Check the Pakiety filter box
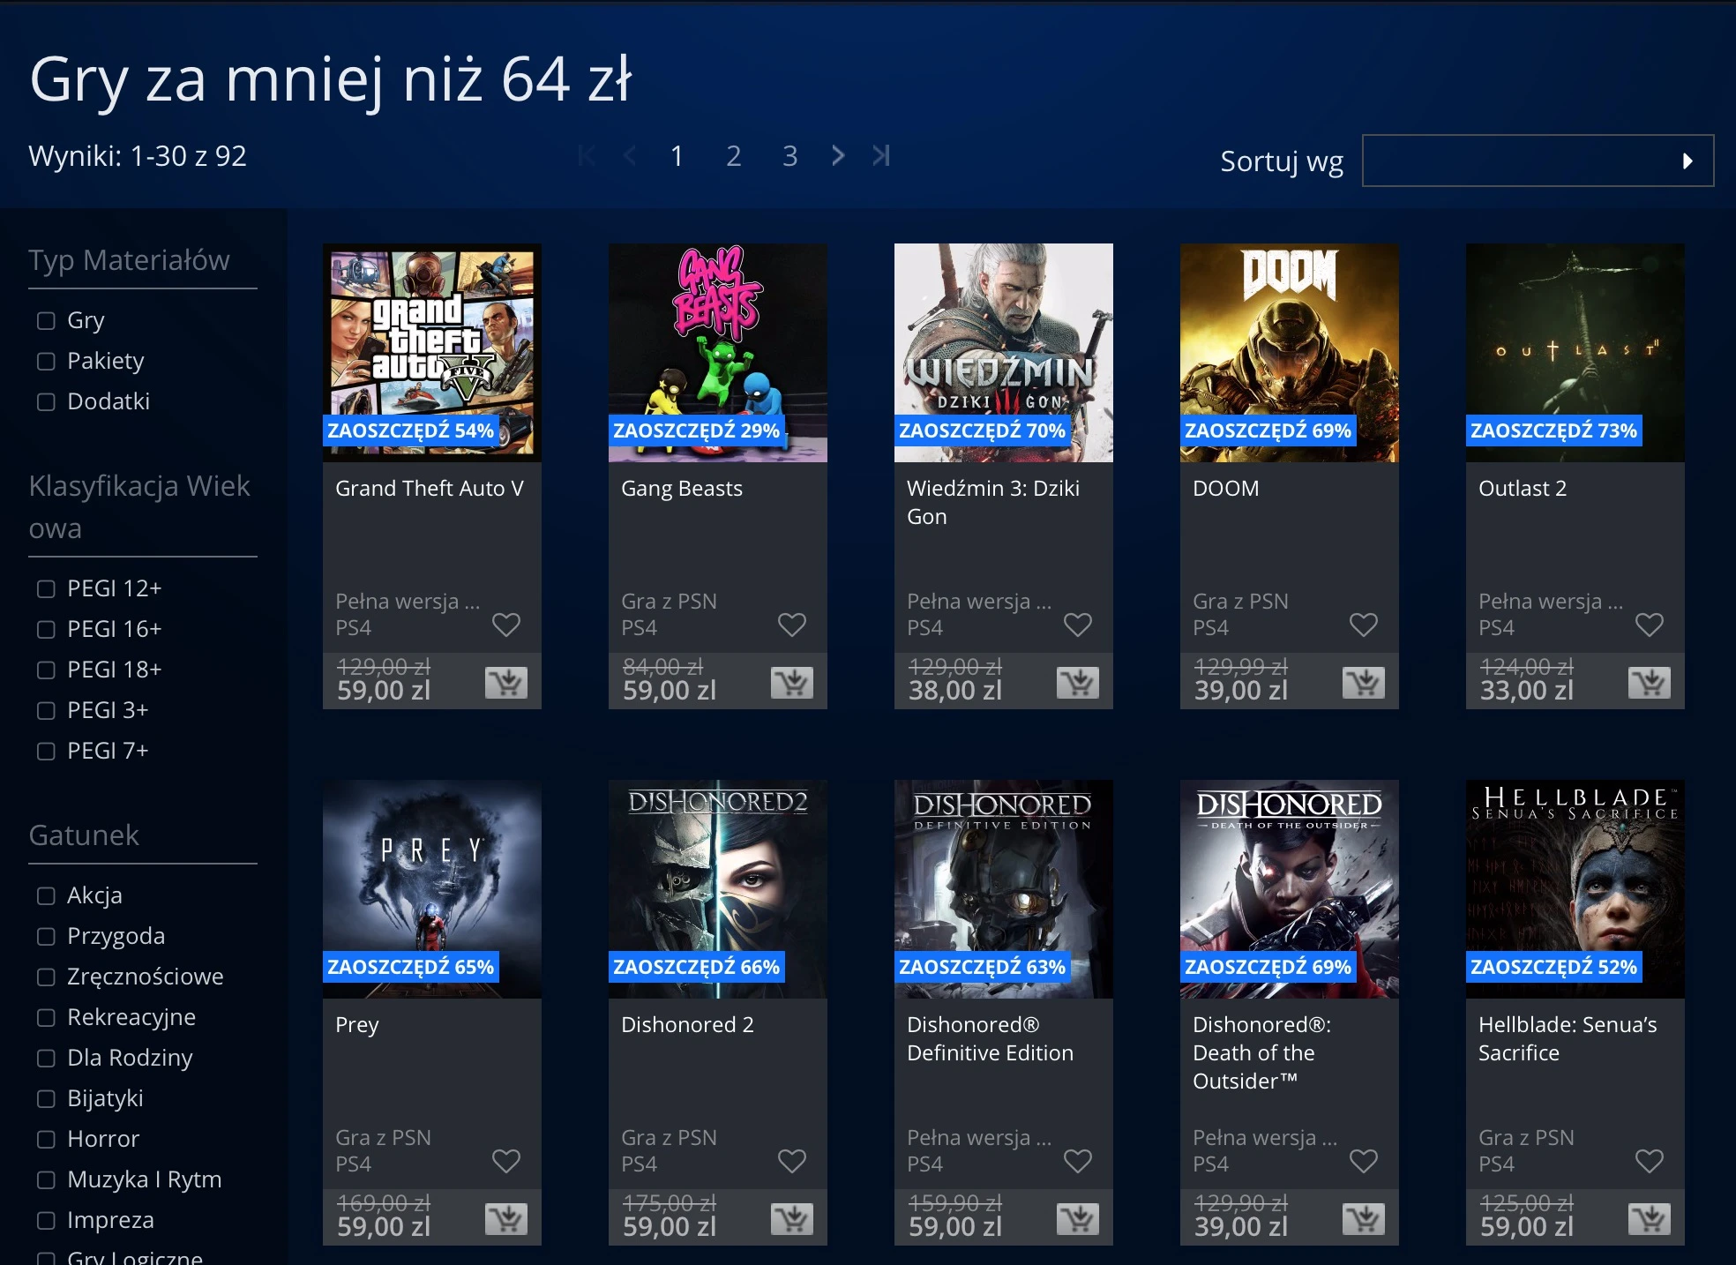Image resolution: width=1736 pixels, height=1265 pixels. coord(46,361)
